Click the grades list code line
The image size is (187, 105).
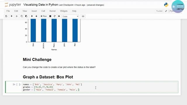click(38, 87)
